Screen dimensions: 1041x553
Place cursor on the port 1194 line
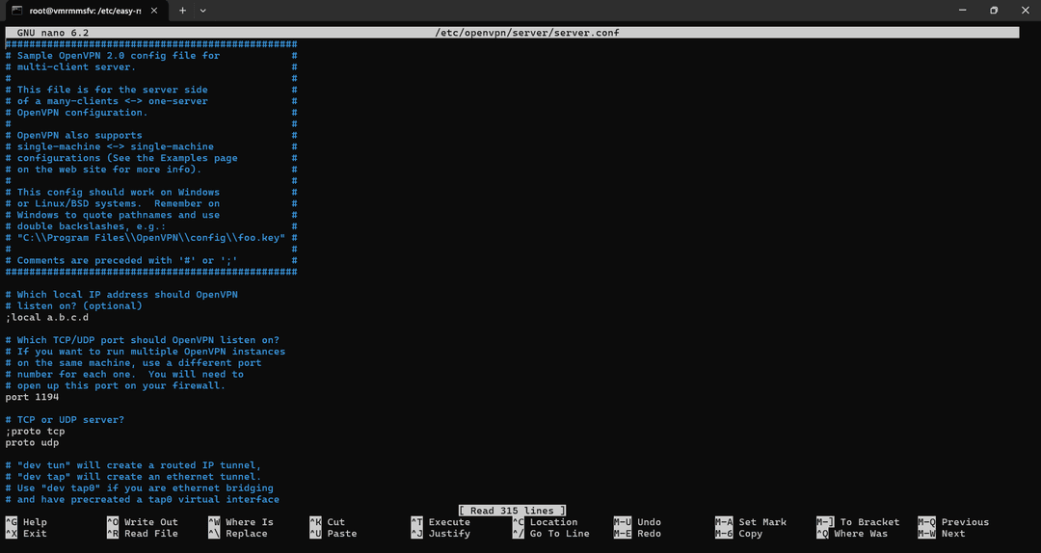pos(32,397)
